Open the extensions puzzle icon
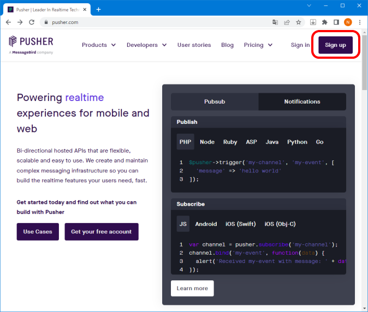The image size is (368, 312). tap(324, 22)
